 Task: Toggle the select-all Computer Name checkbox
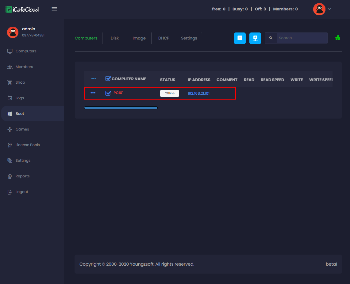pos(108,79)
